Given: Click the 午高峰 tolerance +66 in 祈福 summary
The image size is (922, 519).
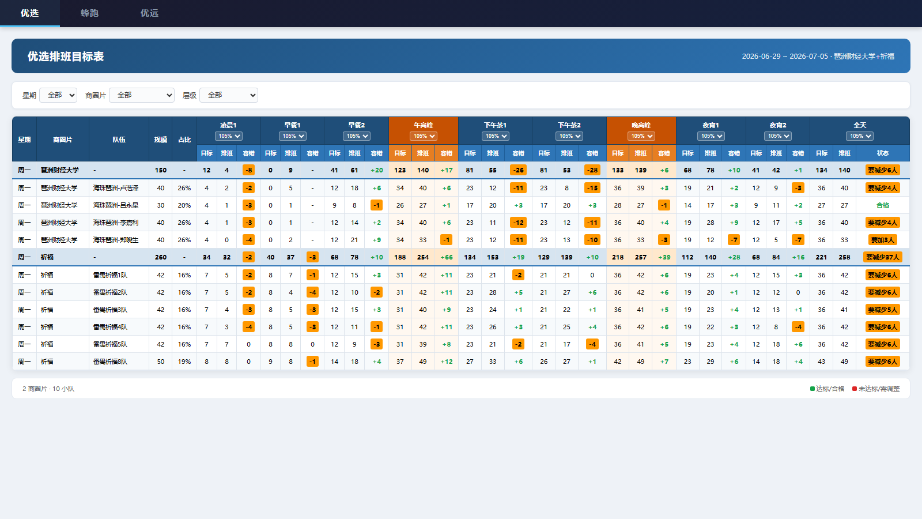Looking at the screenshot, I should (x=447, y=257).
